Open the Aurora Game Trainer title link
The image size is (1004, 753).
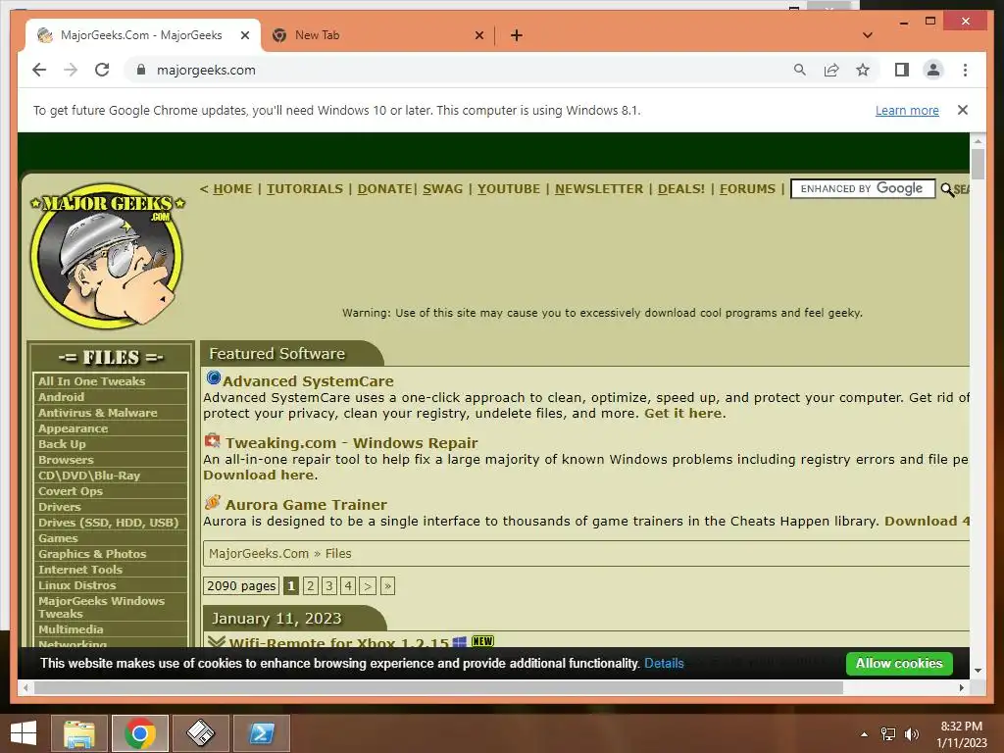click(x=306, y=505)
